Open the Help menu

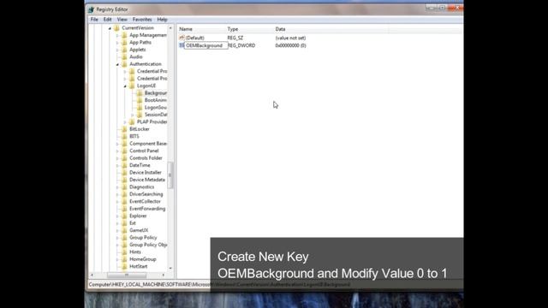click(162, 20)
